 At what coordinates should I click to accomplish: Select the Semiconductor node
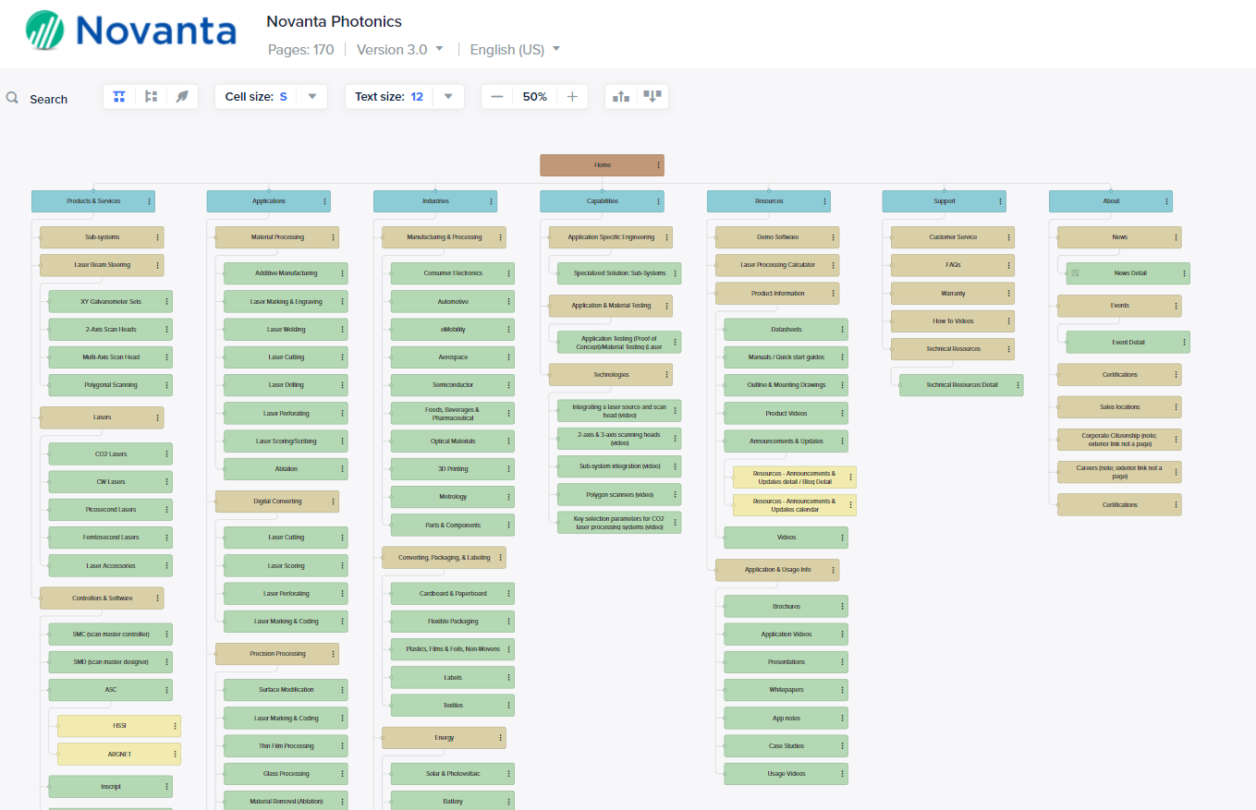(453, 385)
